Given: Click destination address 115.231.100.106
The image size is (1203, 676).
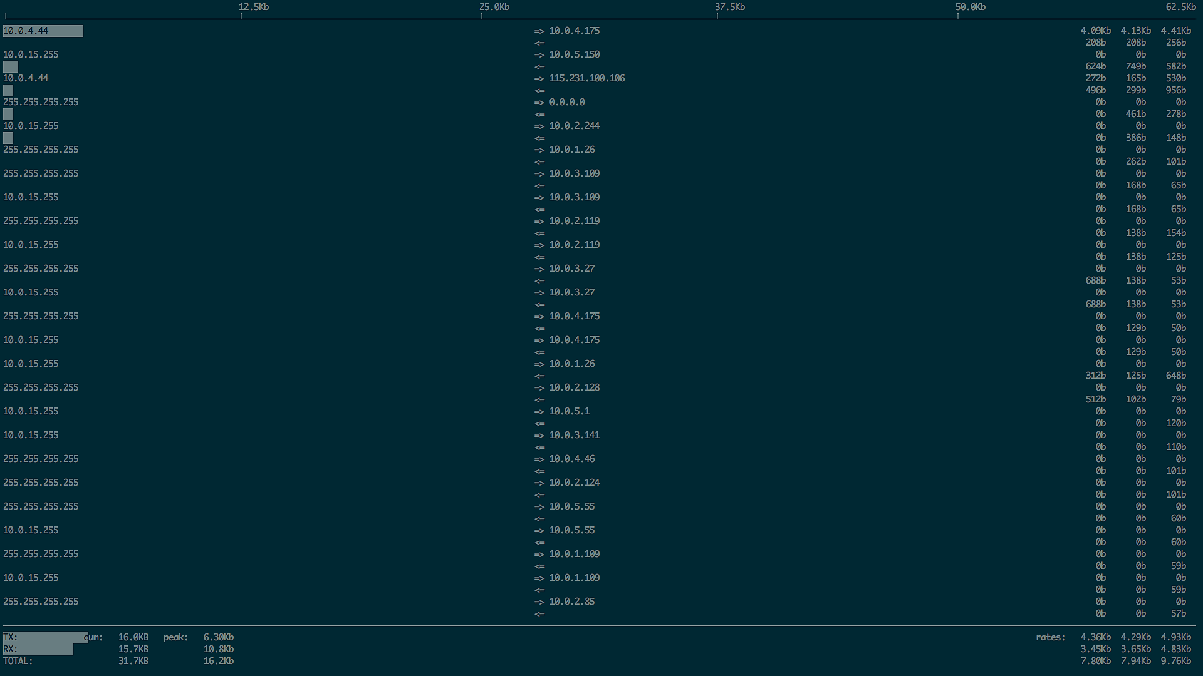Looking at the screenshot, I should coord(586,78).
